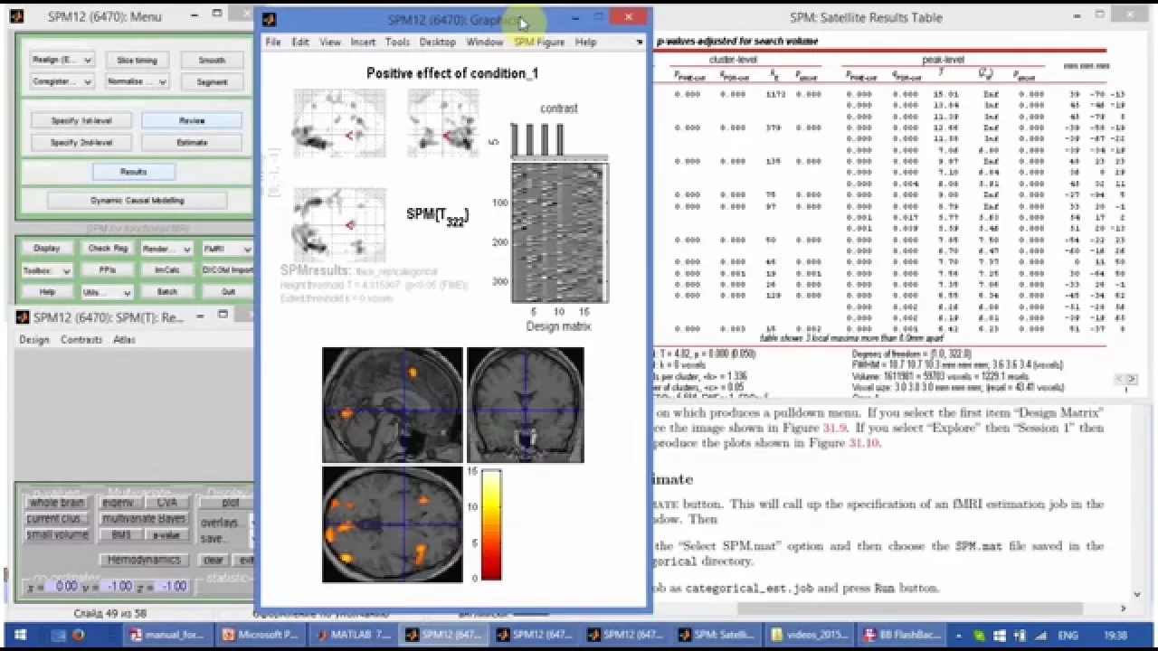This screenshot has height=651, width=1158.
Task: Click the Review button
Action: [192, 120]
